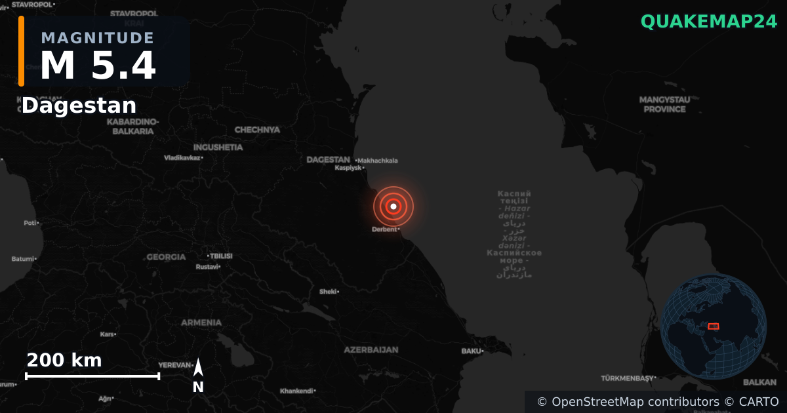The image size is (787, 413).
Task: Click the 'YEREVAN' capital label
Action: click(176, 365)
